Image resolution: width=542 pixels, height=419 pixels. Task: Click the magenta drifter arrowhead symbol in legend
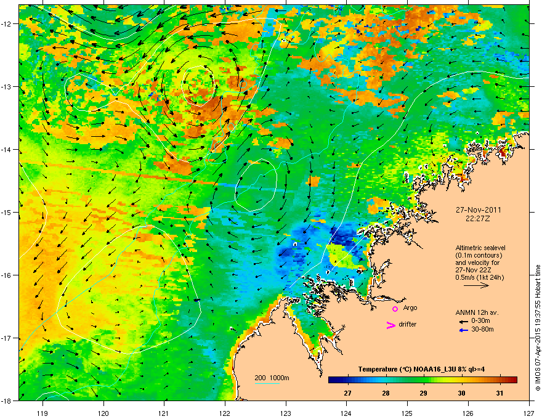click(x=390, y=325)
